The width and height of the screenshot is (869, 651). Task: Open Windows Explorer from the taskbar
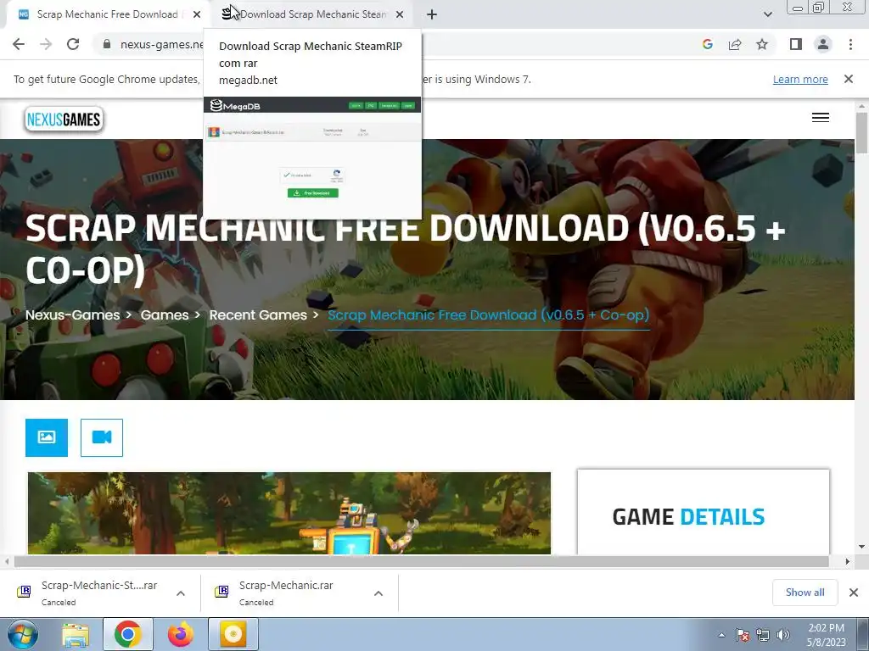[x=76, y=634]
